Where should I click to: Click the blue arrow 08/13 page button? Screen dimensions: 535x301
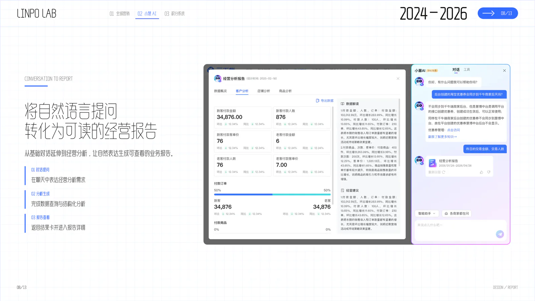coord(498,13)
